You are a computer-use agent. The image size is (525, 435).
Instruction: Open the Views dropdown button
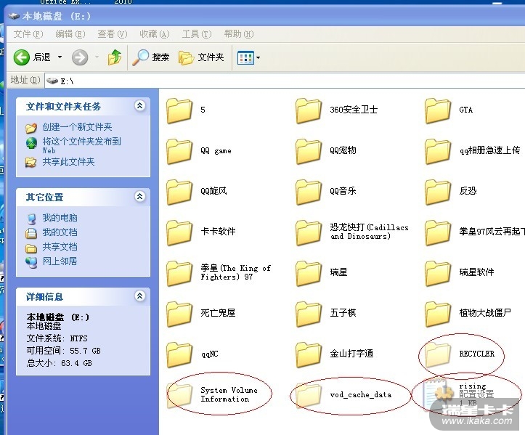(249, 57)
